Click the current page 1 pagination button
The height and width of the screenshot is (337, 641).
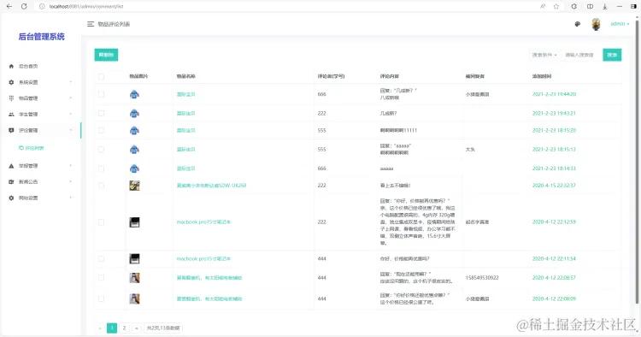point(112,328)
